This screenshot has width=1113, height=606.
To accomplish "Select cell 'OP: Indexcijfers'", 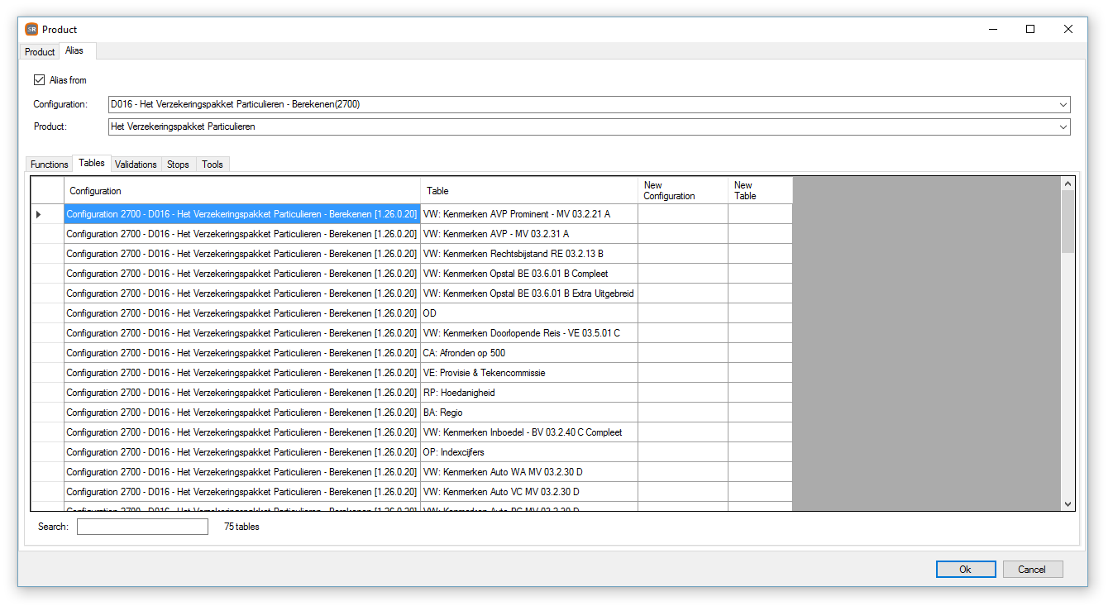I will [x=529, y=452].
